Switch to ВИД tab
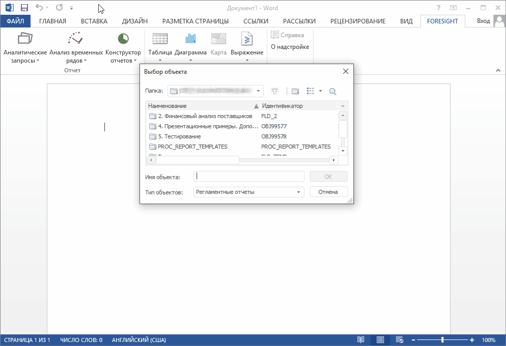Image resolution: width=506 pixels, height=346 pixels. 406,21
